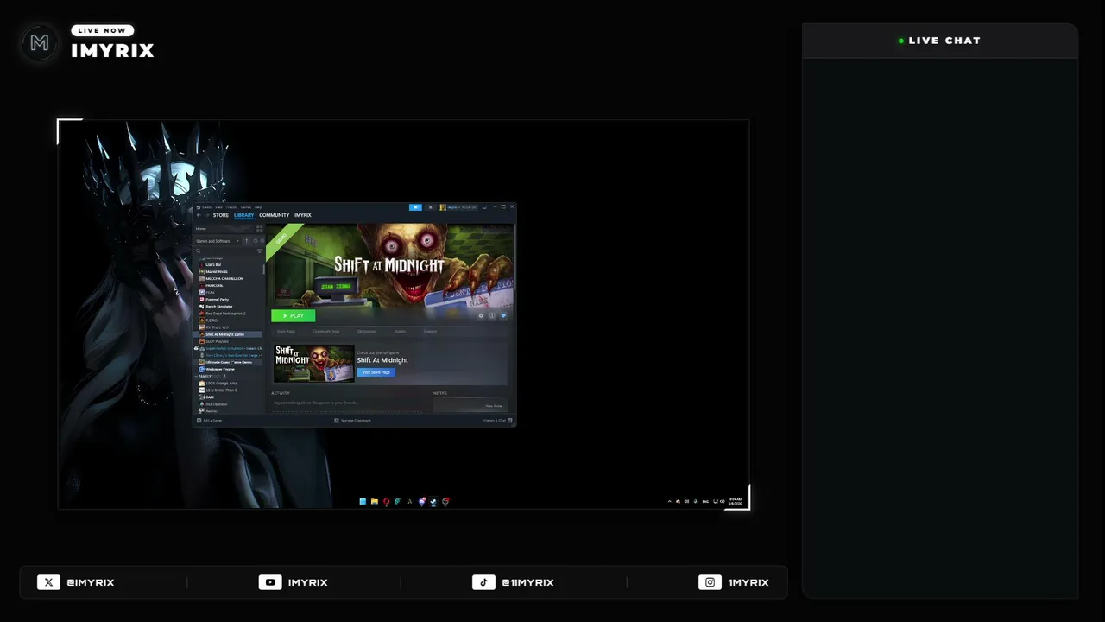This screenshot has width=1105, height=622.
Task: Click Add a Game link
Action: coord(212,421)
